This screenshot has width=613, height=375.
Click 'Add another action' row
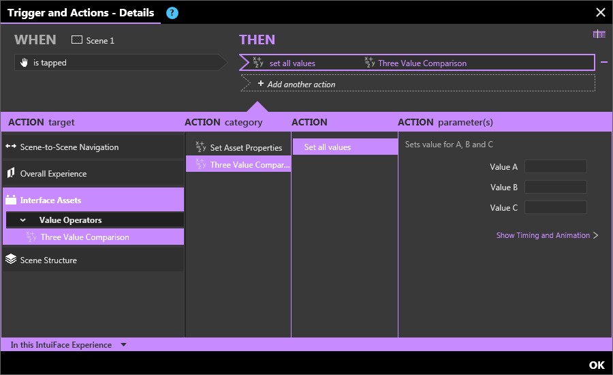(x=418, y=83)
